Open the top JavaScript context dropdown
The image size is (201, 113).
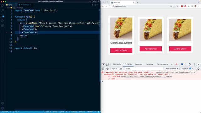click(x=114, y=69)
